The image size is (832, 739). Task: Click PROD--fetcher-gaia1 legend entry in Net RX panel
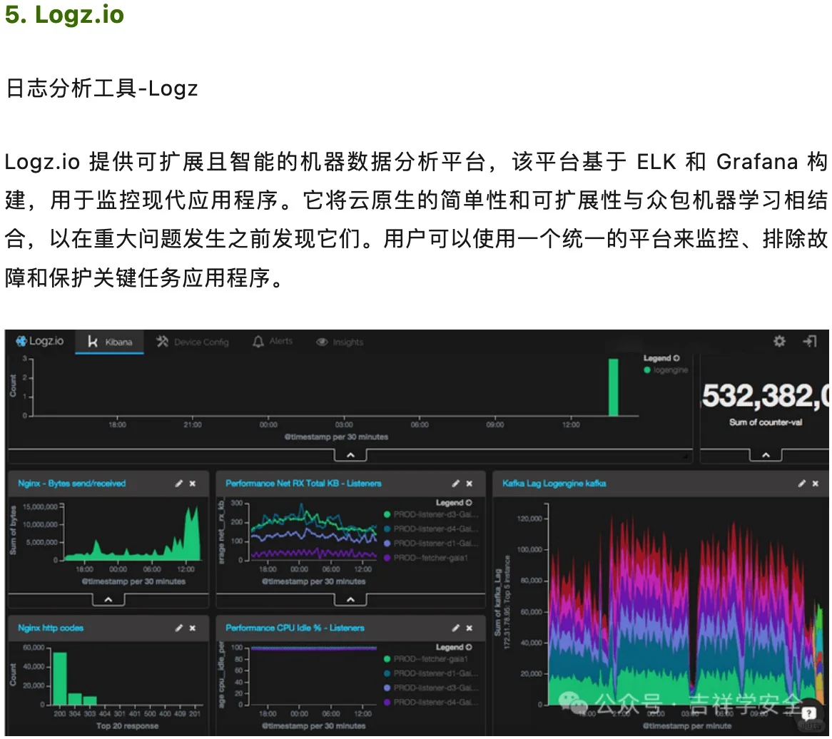point(425,558)
